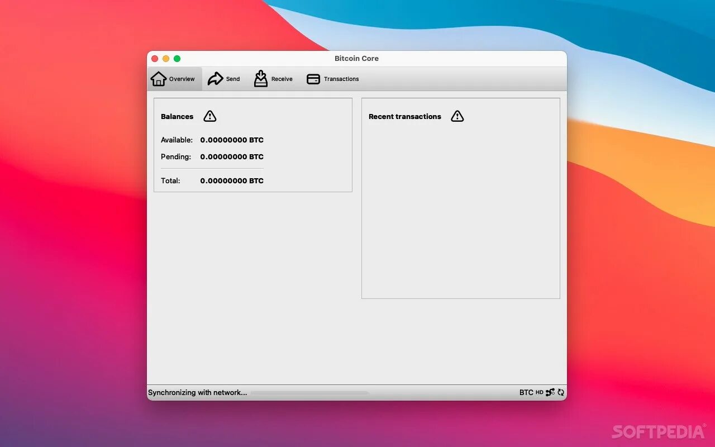
Task: Click the 'Total:' label
Action: (170, 180)
